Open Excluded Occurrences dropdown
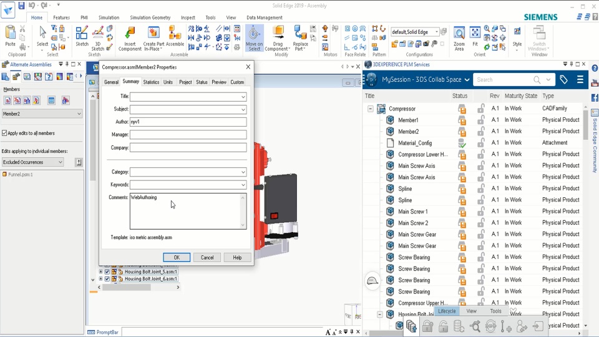The height and width of the screenshot is (337, 599). tap(61, 162)
